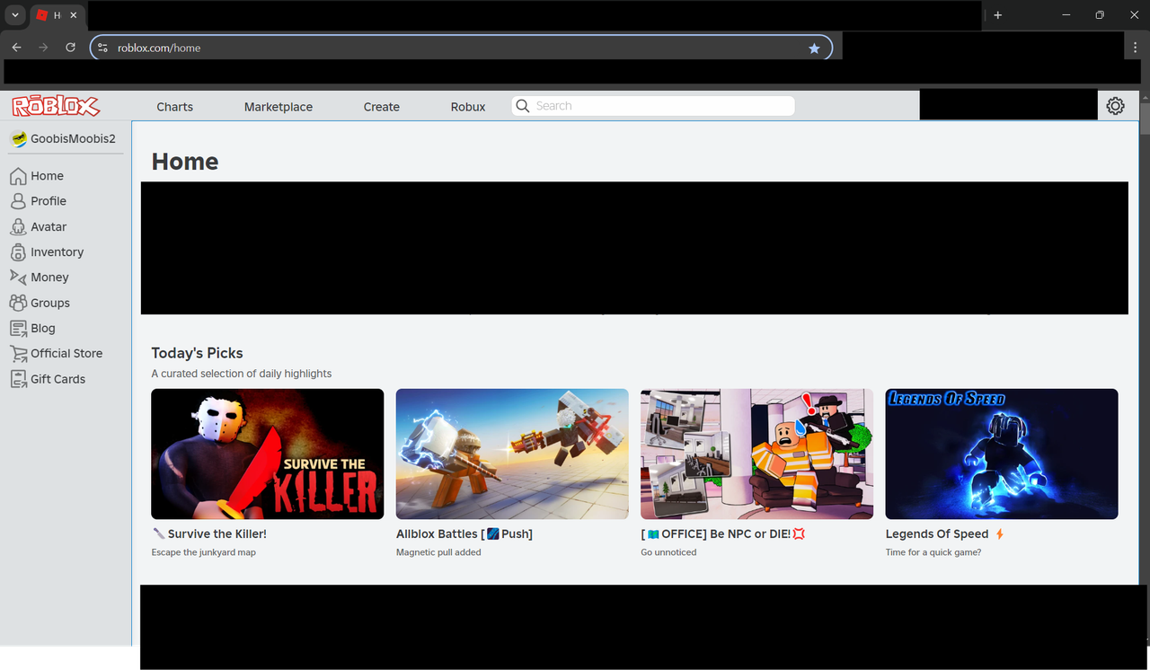Click 'Escape the junkyard map' text
This screenshot has width=1150, height=670.
tap(204, 552)
